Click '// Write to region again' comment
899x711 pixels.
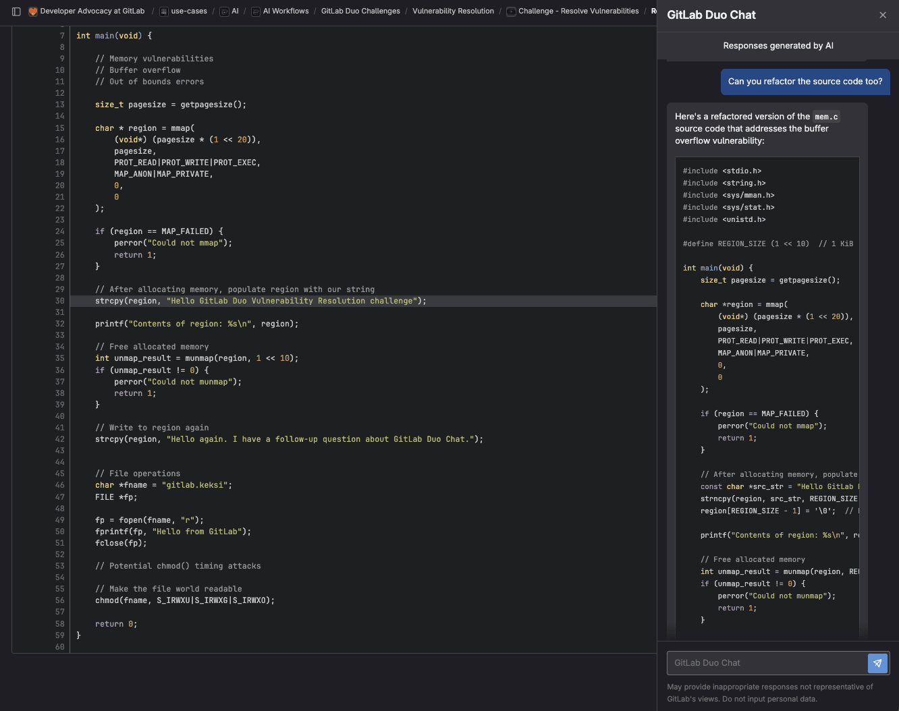click(x=152, y=428)
